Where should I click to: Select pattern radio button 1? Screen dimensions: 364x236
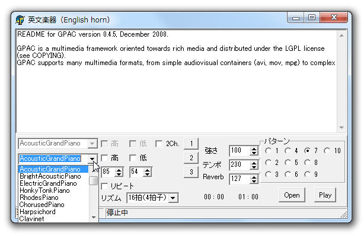pyautogui.click(x=268, y=151)
